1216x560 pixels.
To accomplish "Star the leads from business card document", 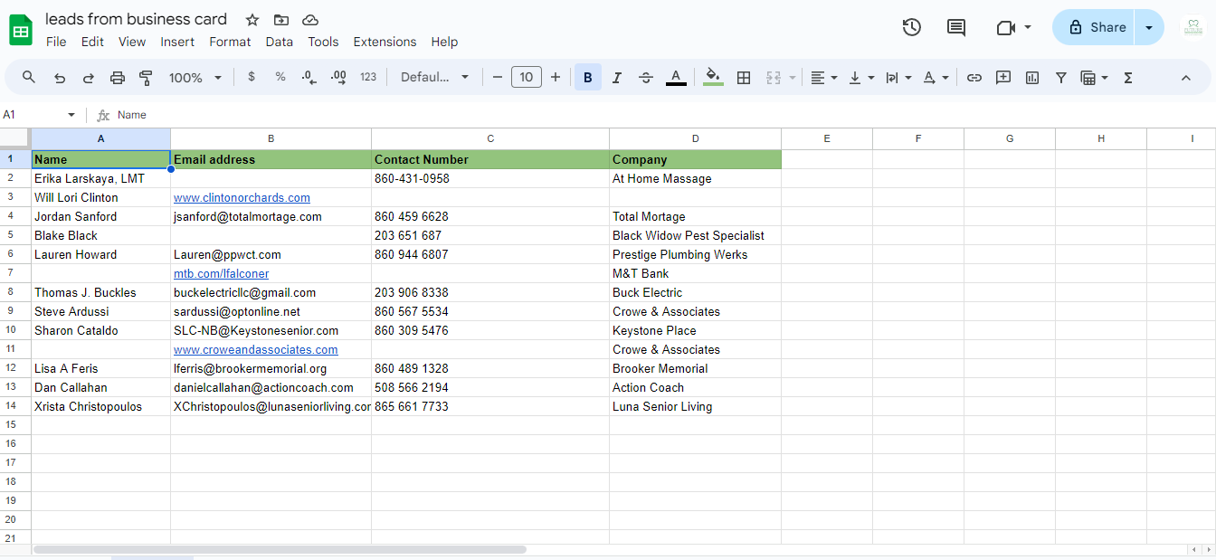I will pos(252,20).
